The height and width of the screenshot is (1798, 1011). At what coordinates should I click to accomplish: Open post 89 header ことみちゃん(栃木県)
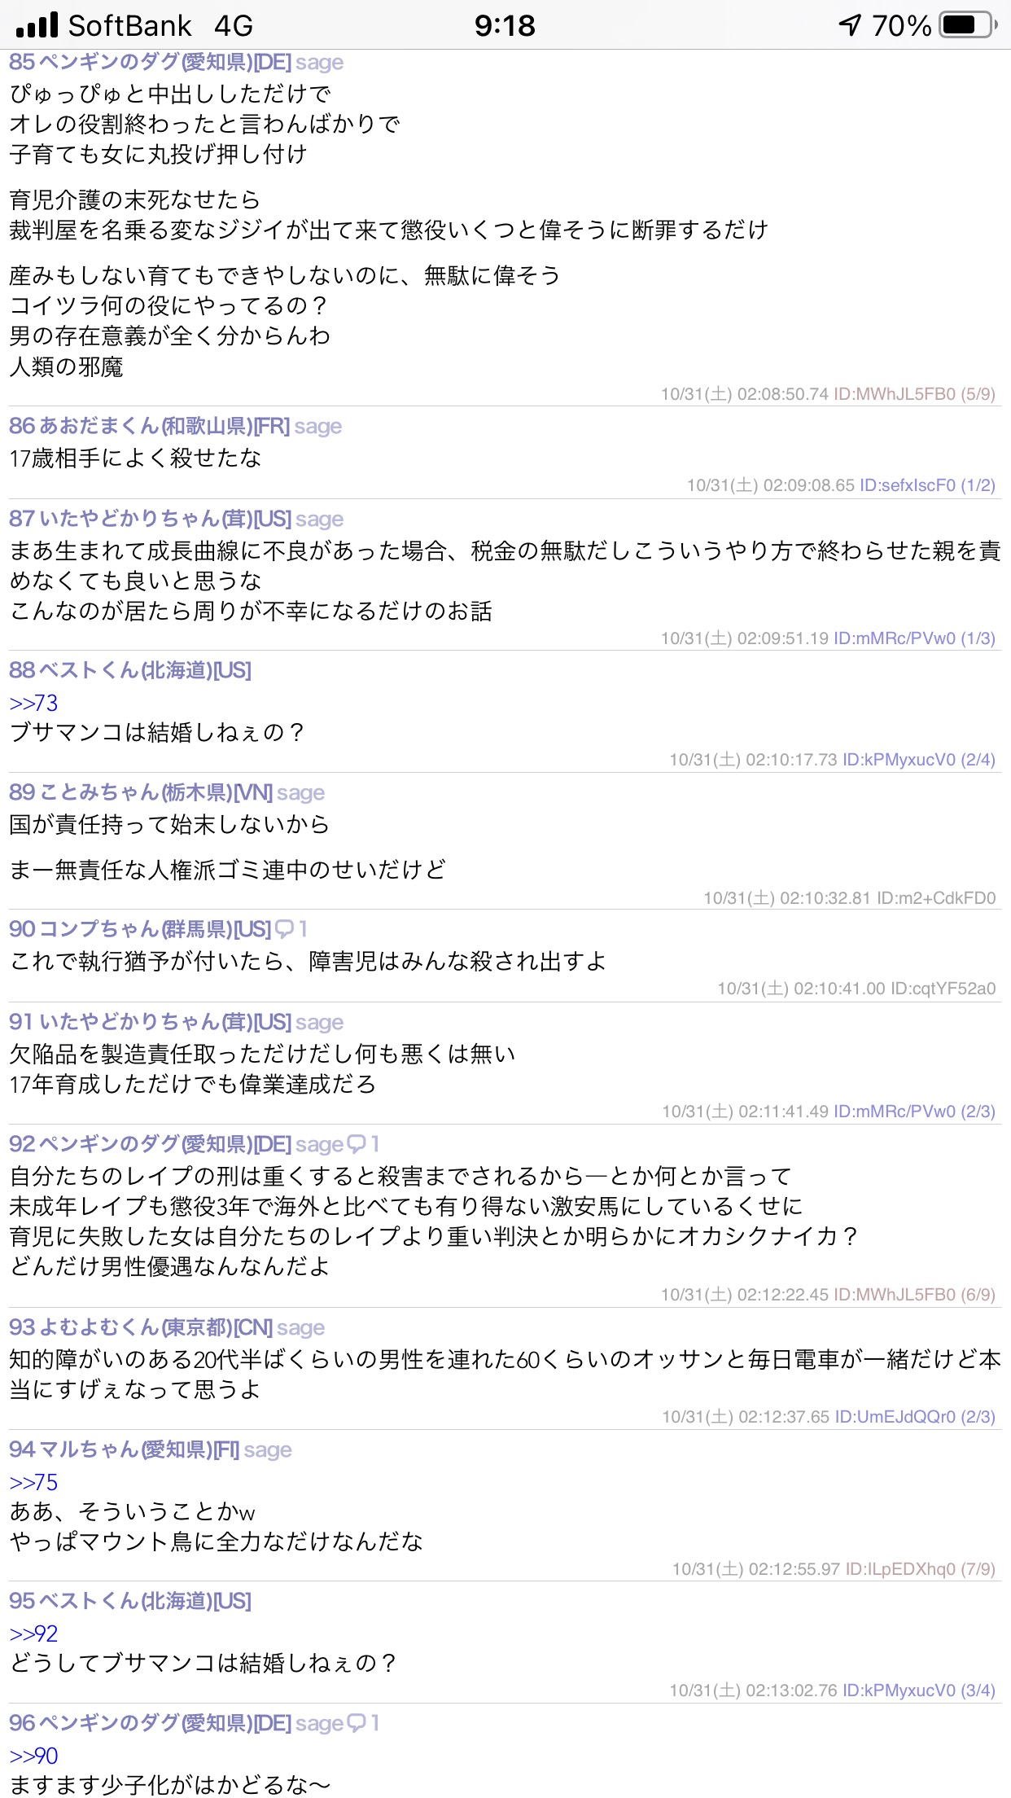pyautogui.click(x=137, y=792)
